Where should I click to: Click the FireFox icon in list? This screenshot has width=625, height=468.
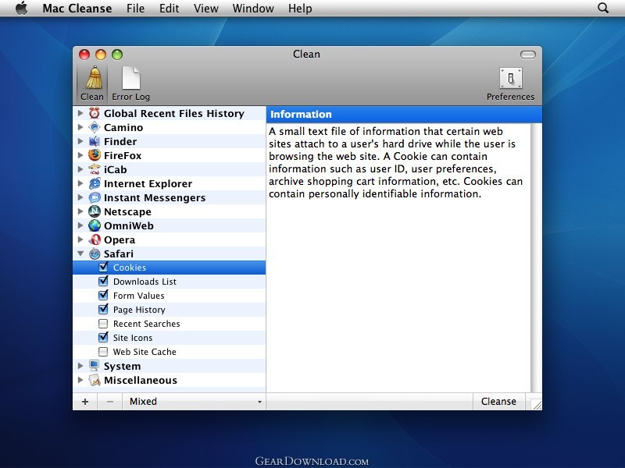tap(95, 155)
